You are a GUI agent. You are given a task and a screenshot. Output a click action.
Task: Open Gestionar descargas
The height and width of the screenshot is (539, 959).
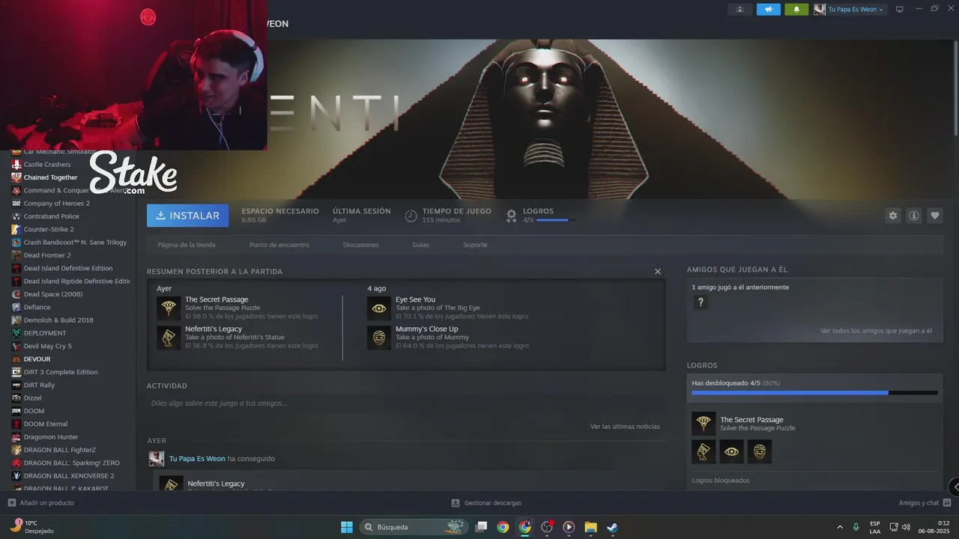tap(493, 503)
